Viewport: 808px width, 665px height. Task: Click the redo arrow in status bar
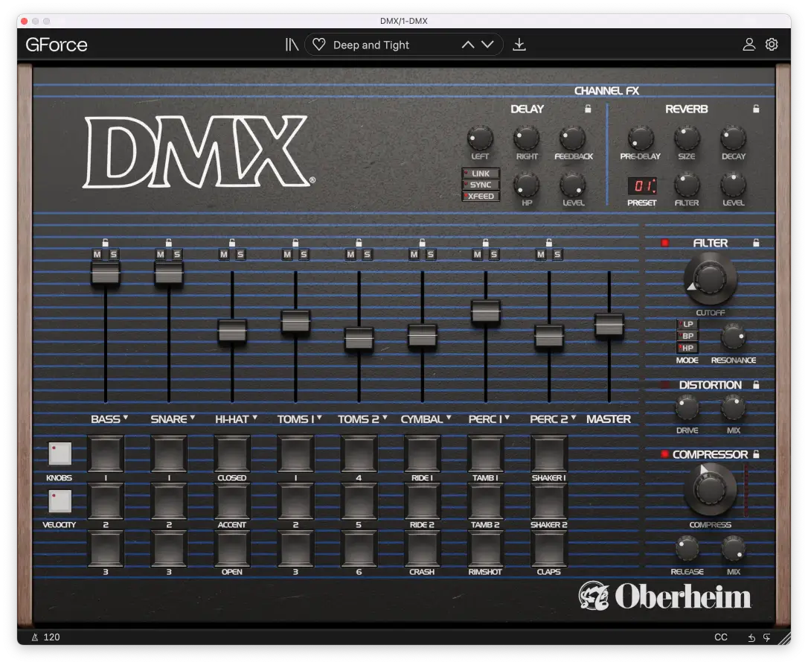767,637
